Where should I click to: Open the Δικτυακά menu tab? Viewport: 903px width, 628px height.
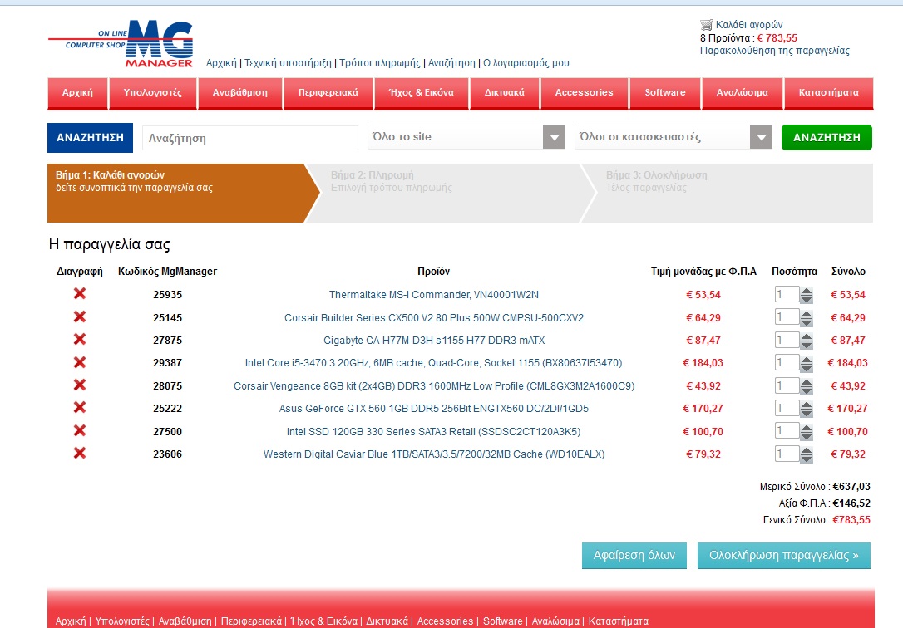(505, 93)
